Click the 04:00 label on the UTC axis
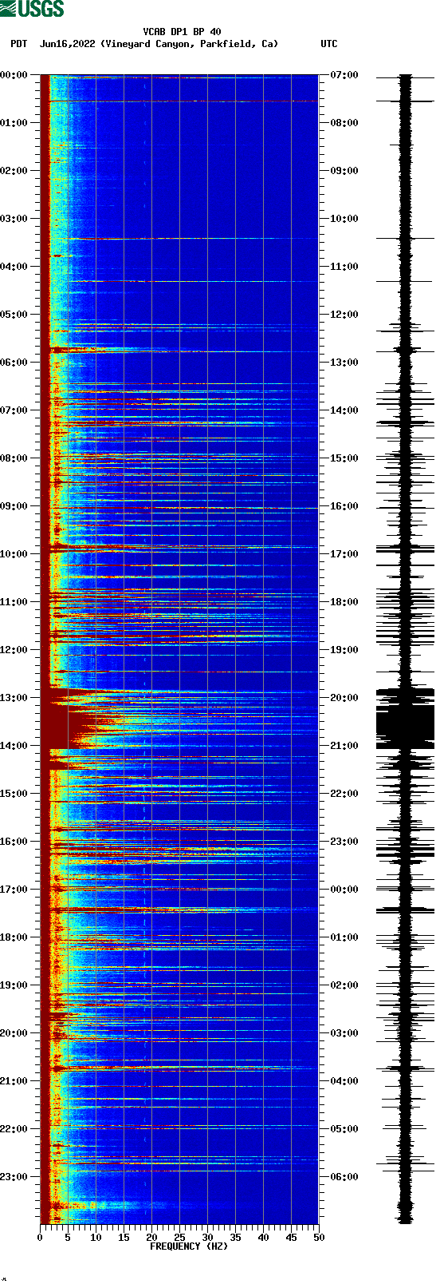Screen dimensions: 440x1288 tap(344, 1081)
